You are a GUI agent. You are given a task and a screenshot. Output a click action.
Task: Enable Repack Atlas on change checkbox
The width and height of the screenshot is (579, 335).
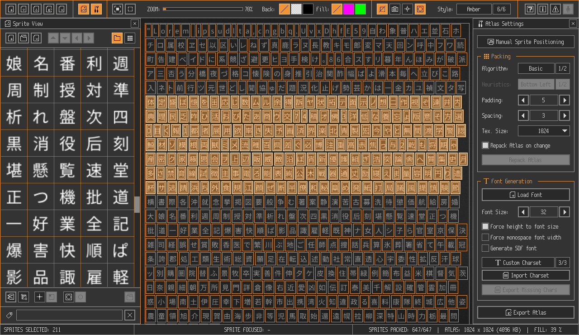[x=485, y=145]
